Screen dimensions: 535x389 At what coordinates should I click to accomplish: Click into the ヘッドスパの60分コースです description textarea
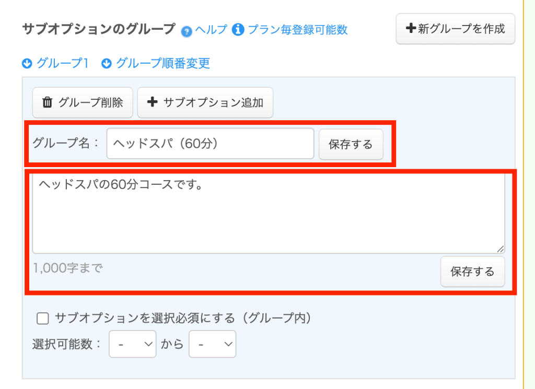pos(268,214)
